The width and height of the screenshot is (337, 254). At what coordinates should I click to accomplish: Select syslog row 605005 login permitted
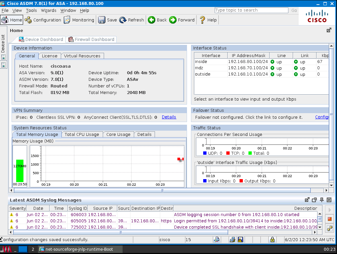163,221
